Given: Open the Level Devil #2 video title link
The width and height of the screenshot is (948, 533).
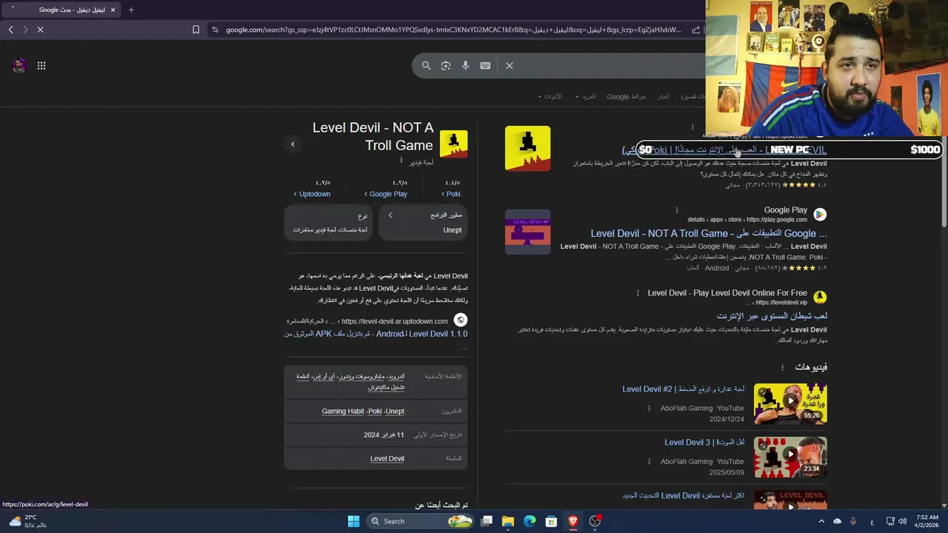Looking at the screenshot, I should (683, 389).
